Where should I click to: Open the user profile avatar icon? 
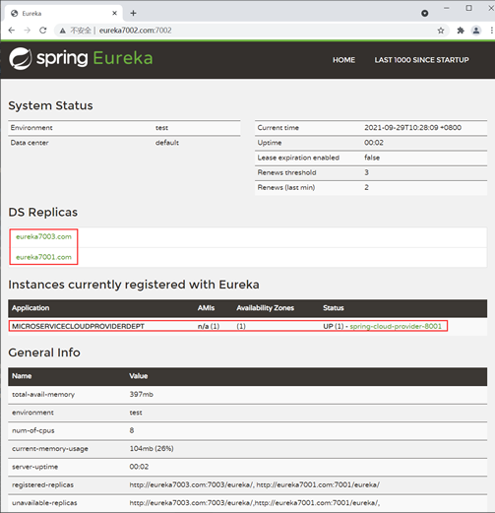[476, 31]
